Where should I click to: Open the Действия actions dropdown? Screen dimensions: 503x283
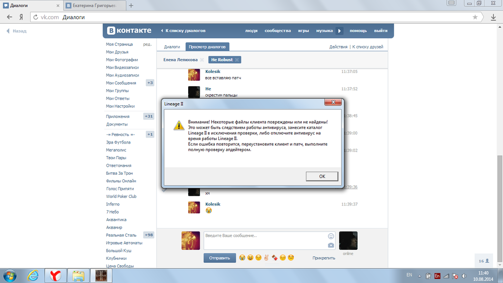point(338,47)
